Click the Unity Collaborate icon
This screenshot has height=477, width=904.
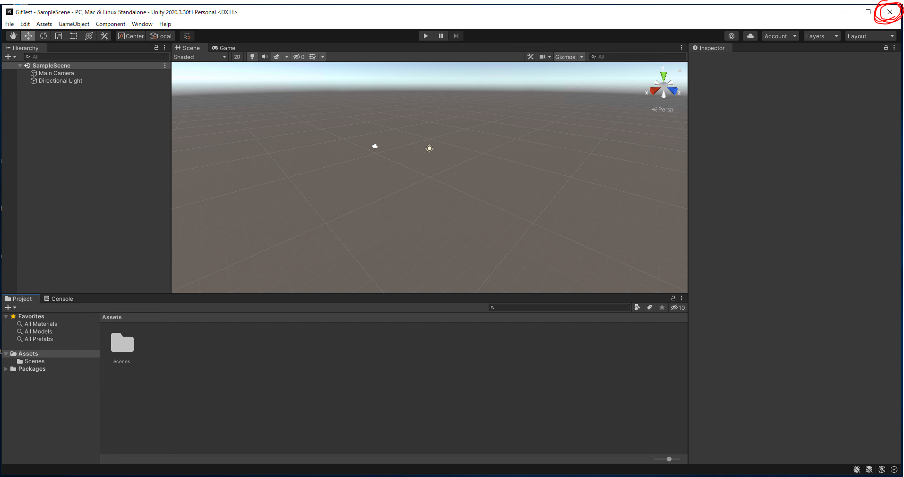[732, 36]
